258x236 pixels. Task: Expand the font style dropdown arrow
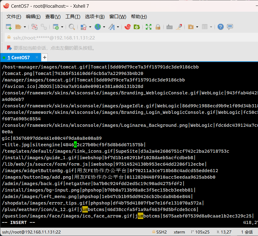(118, 27)
